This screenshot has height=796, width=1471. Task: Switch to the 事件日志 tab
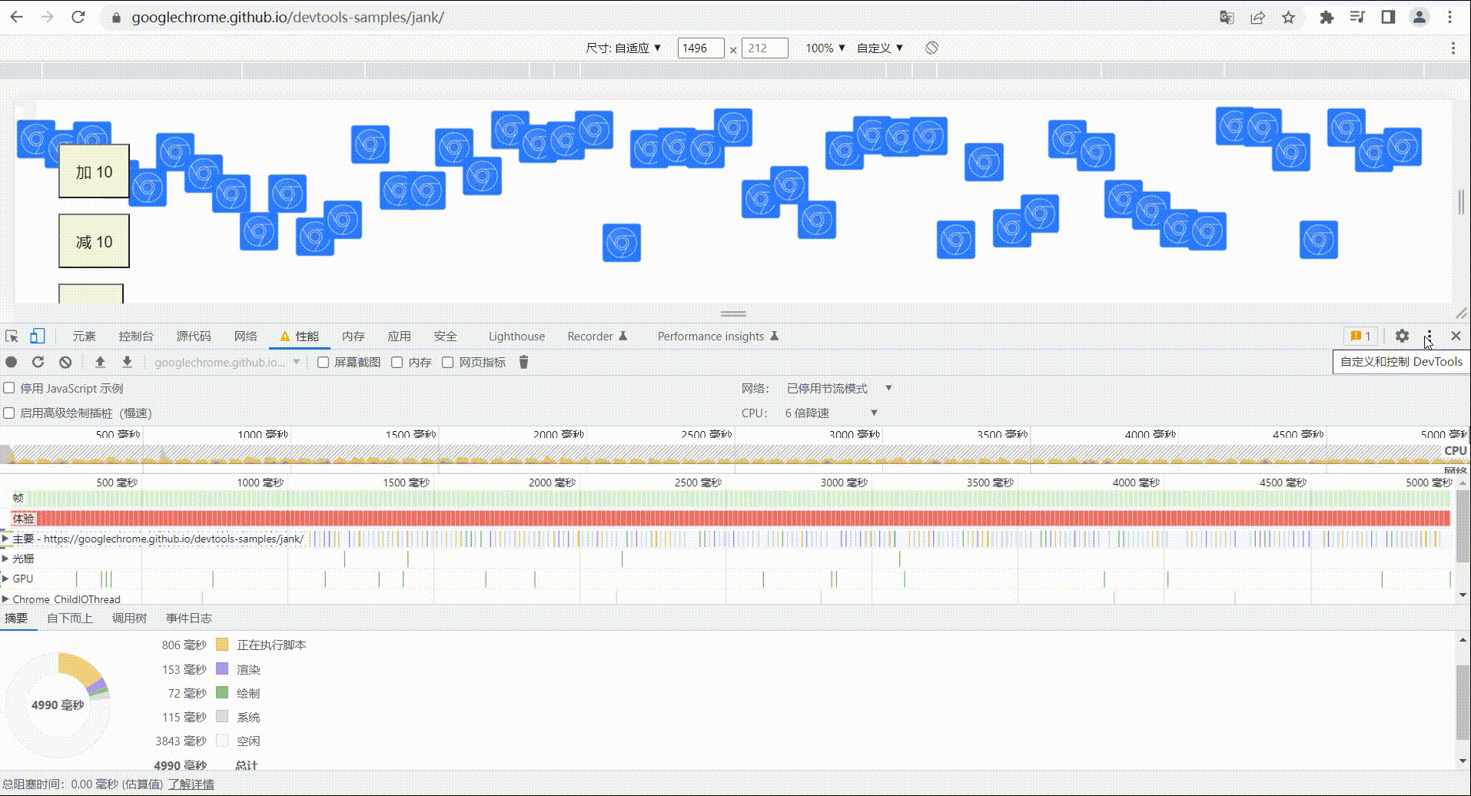[x=188, y=619]
